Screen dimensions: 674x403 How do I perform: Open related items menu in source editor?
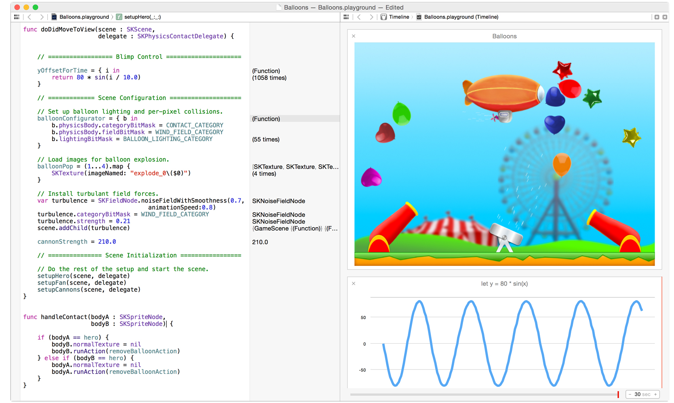tap(17, 17)
